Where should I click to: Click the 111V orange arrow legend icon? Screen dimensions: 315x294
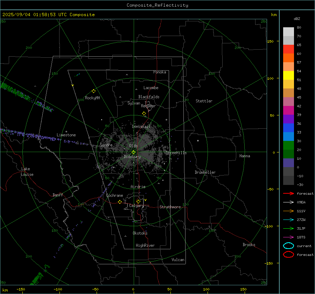[288, 211]
